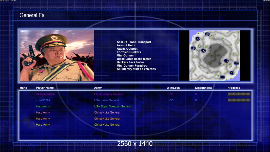Click the yellow China Nuke General entry
270x152 pixels.
107,125
